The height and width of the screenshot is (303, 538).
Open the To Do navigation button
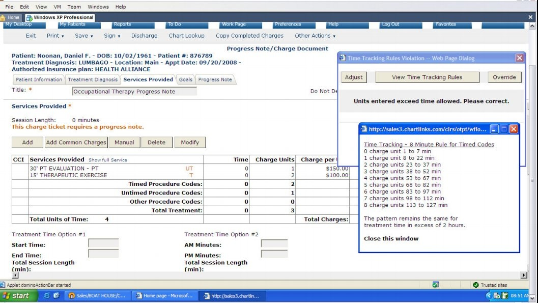pos(187,25)
